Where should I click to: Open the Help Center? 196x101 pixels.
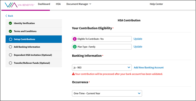coord(156,4)
